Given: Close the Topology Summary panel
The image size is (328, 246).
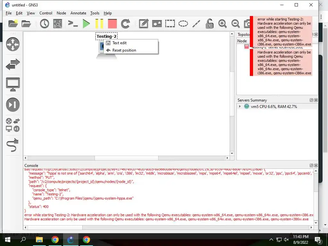Looking at the screenshot, I should (316, 34).
